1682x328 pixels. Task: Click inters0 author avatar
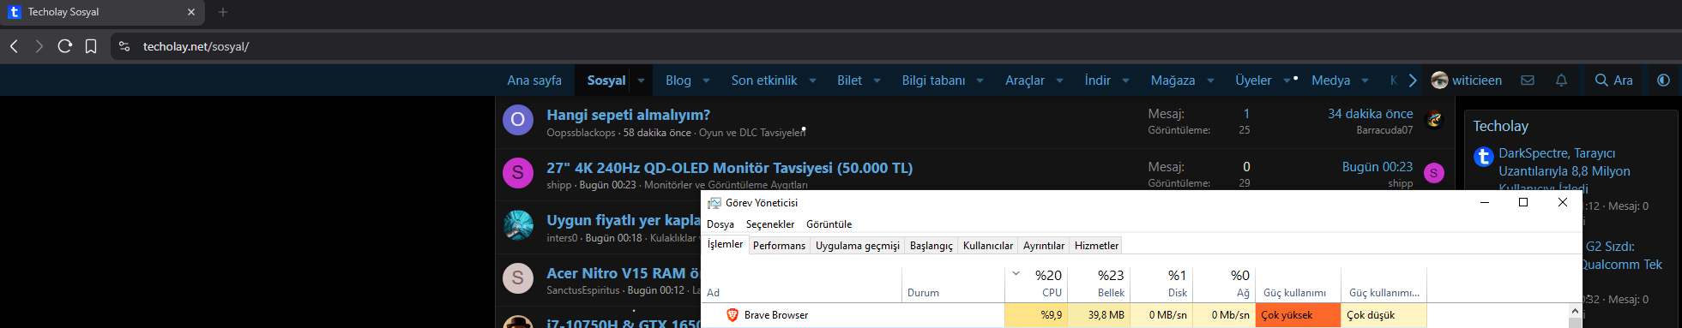coord(518,226)
